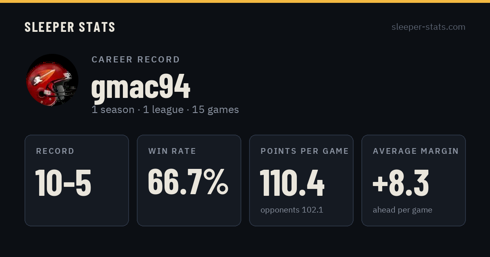
Task: Click the AVERAGE MARGIN label text
Action: pyautogui.click(x=416, y=151)
